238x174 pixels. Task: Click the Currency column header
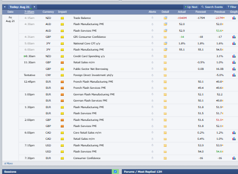[48, 12]
